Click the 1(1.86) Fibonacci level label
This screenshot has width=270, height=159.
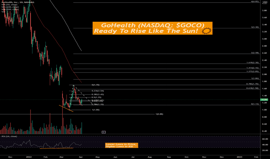point(255,78)
